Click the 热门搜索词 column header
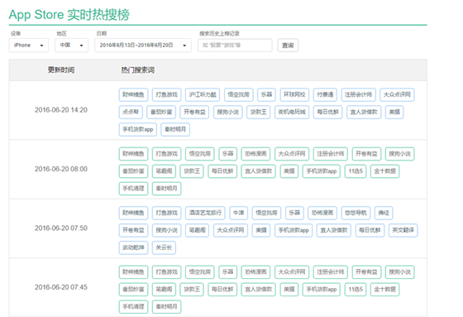The width and height of the screenshot is (463, 317). click(137, 70)
